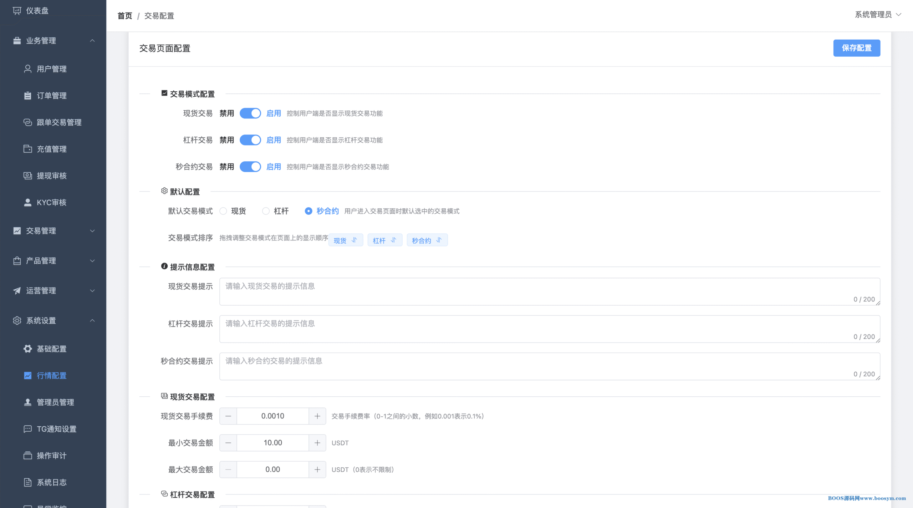Viewport: 913px width, 508px height.
Task: Open the 仪表盘 dashboard menu item
Action: 37,11
